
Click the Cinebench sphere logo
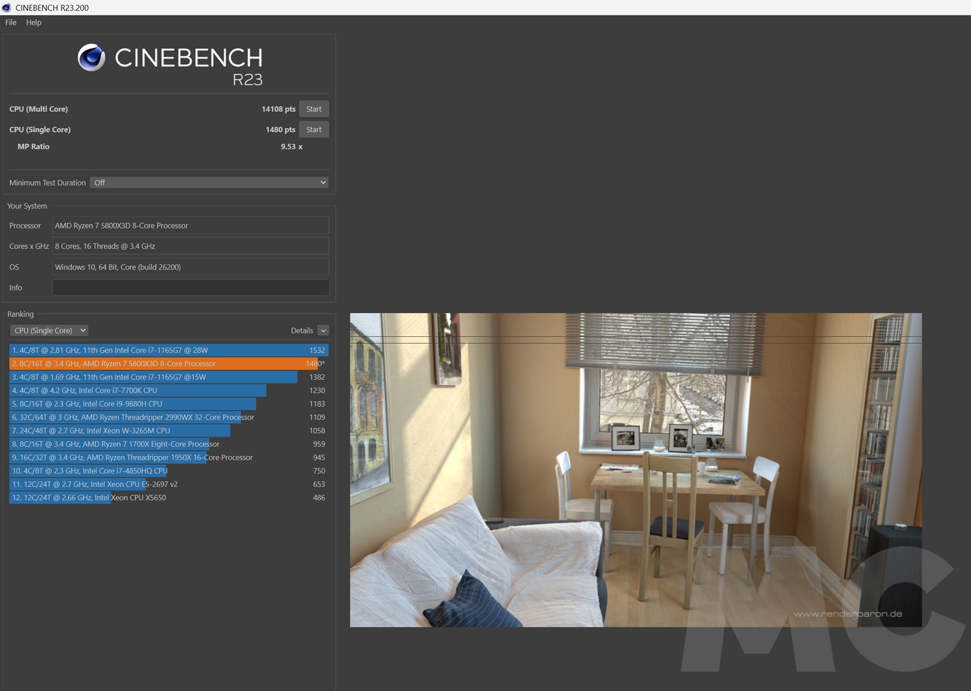[x=92, y=58]
